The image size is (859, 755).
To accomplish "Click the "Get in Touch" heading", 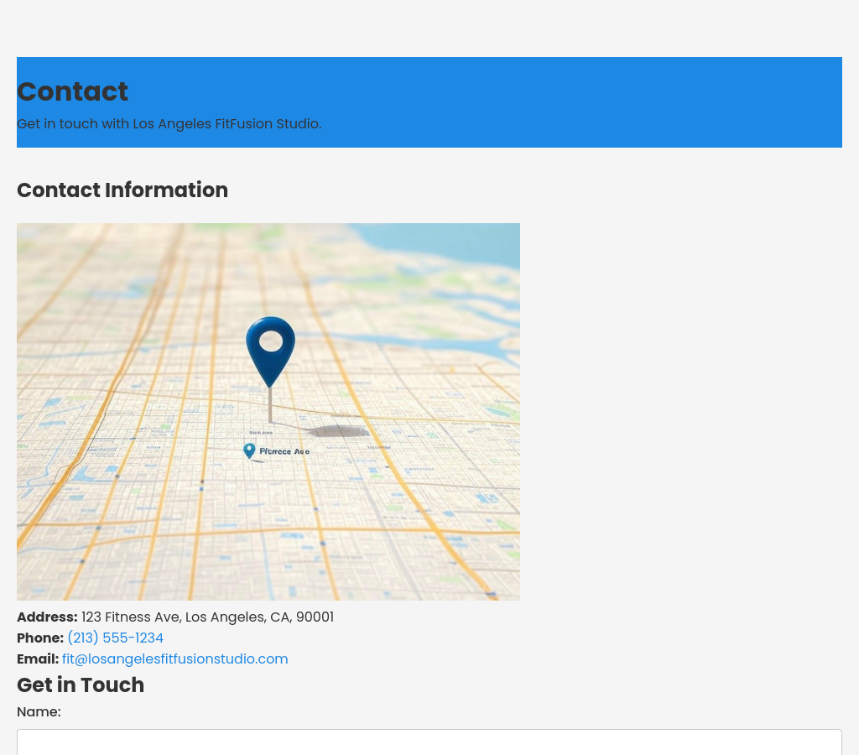I will (x=81, y=685).
